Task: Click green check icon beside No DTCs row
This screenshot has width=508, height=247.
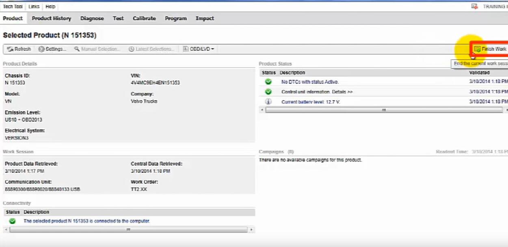Action: point(268,82)
